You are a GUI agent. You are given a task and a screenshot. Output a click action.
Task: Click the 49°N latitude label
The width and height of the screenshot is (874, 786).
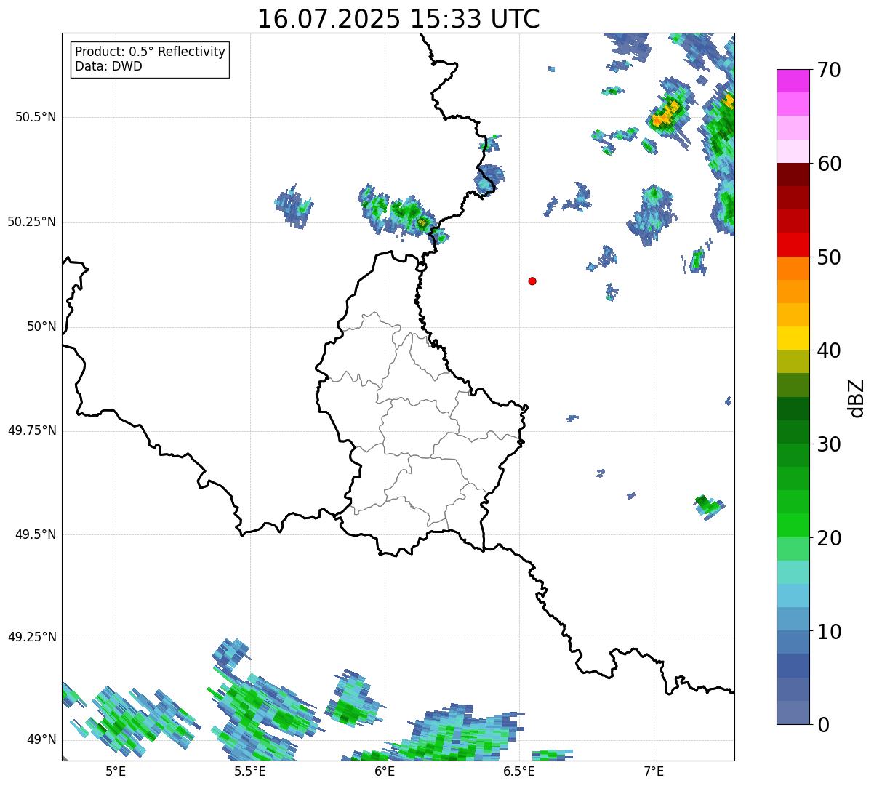[41, 739]
